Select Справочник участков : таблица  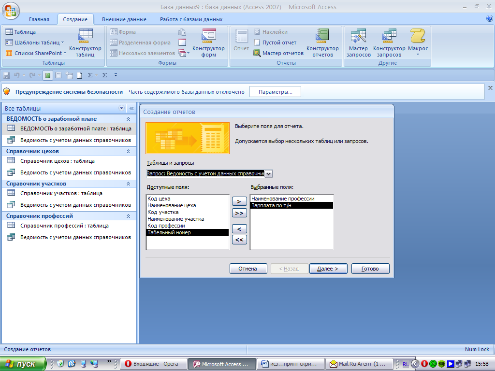69,193
